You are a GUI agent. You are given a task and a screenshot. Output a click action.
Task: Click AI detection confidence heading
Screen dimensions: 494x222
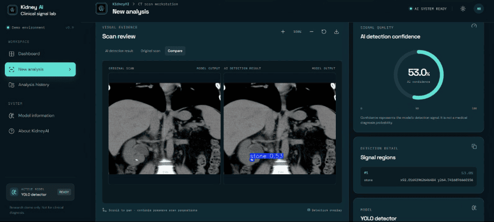tap(390, 37)
